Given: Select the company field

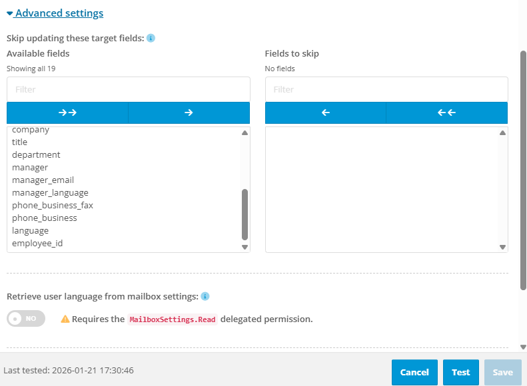Looking at the screenshot, I should pyautogui.click(x=31, y=130).
